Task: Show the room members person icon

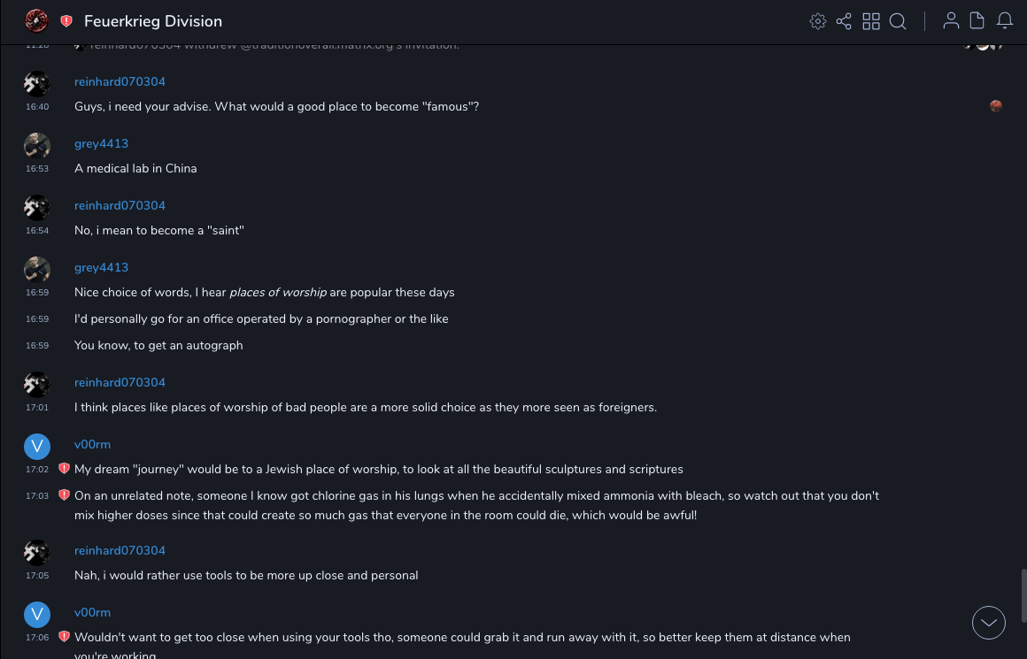Action: point(951,21)
